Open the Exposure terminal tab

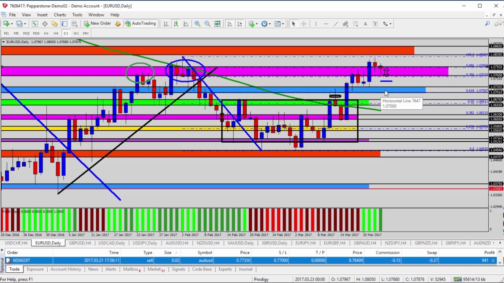pyautogui.click(x=35, y=269)
